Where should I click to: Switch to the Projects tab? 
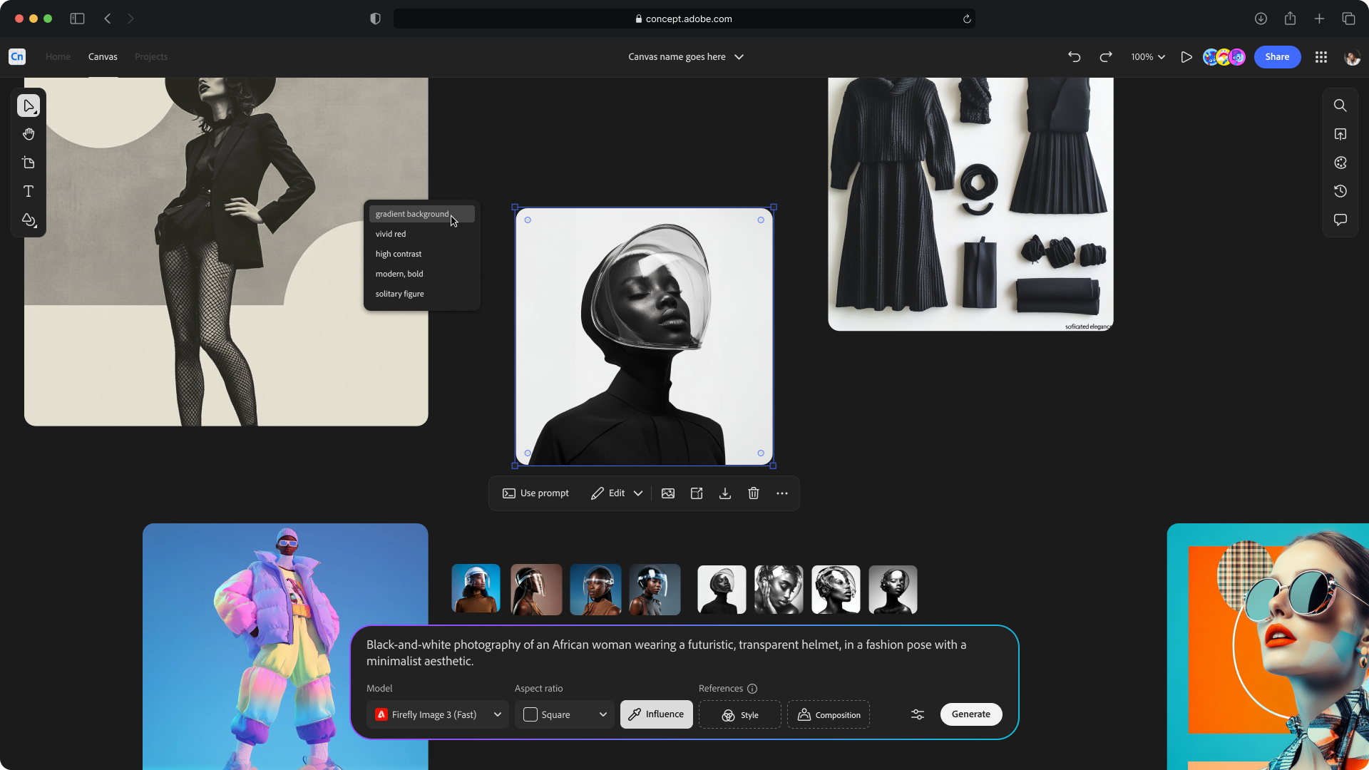tap(151, 57)
